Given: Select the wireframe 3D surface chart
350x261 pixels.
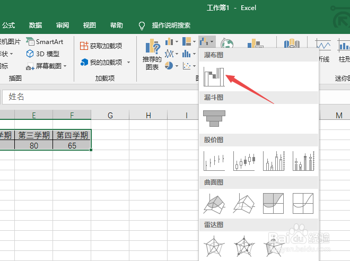Looking at the screenshot, I should point(244,203).
